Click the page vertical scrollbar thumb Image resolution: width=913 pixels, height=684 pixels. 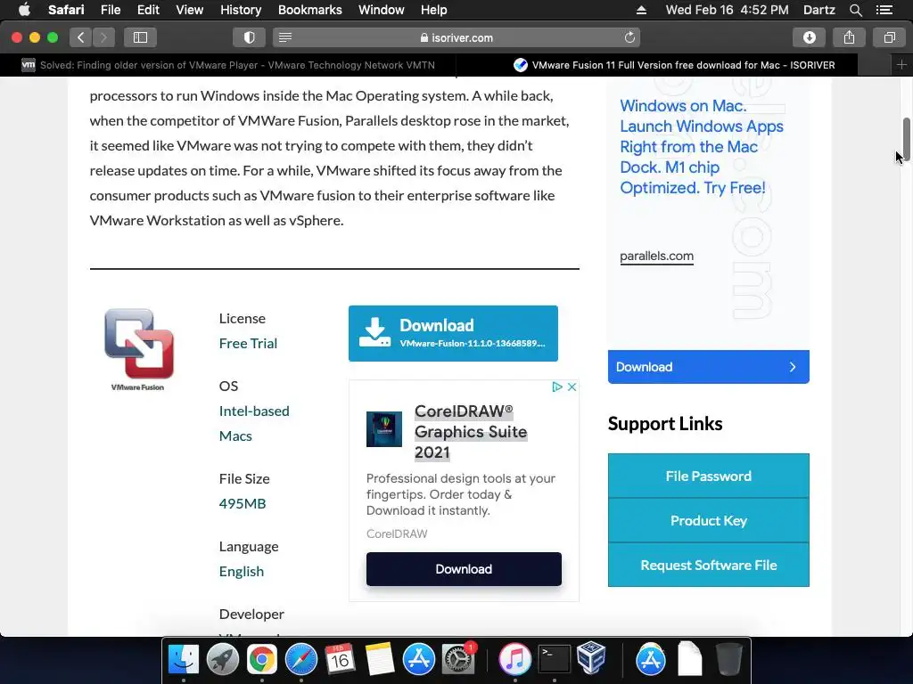[x=906, y=140]
